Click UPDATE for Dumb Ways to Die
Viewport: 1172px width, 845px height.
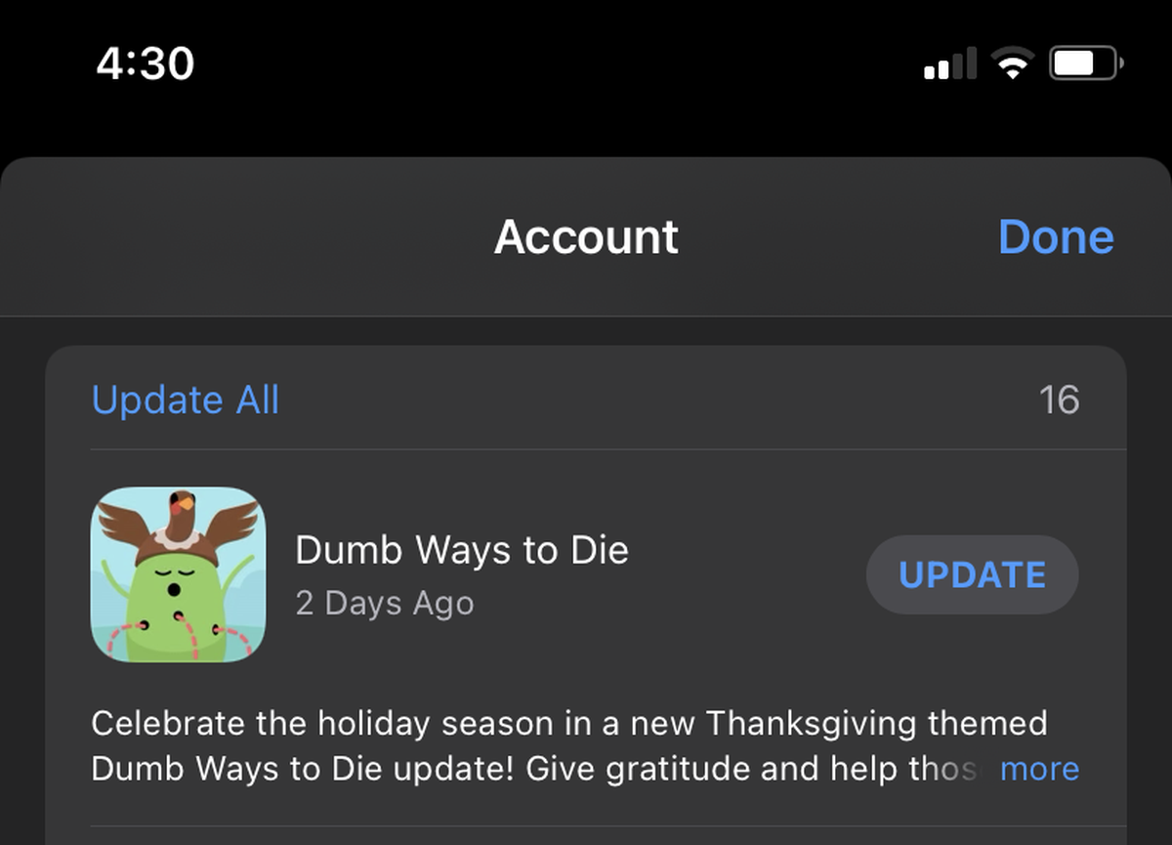(973, 574)
